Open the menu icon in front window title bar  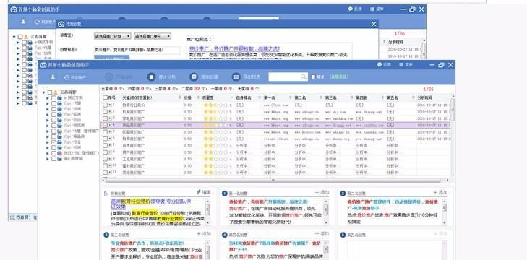coord(401,64)
